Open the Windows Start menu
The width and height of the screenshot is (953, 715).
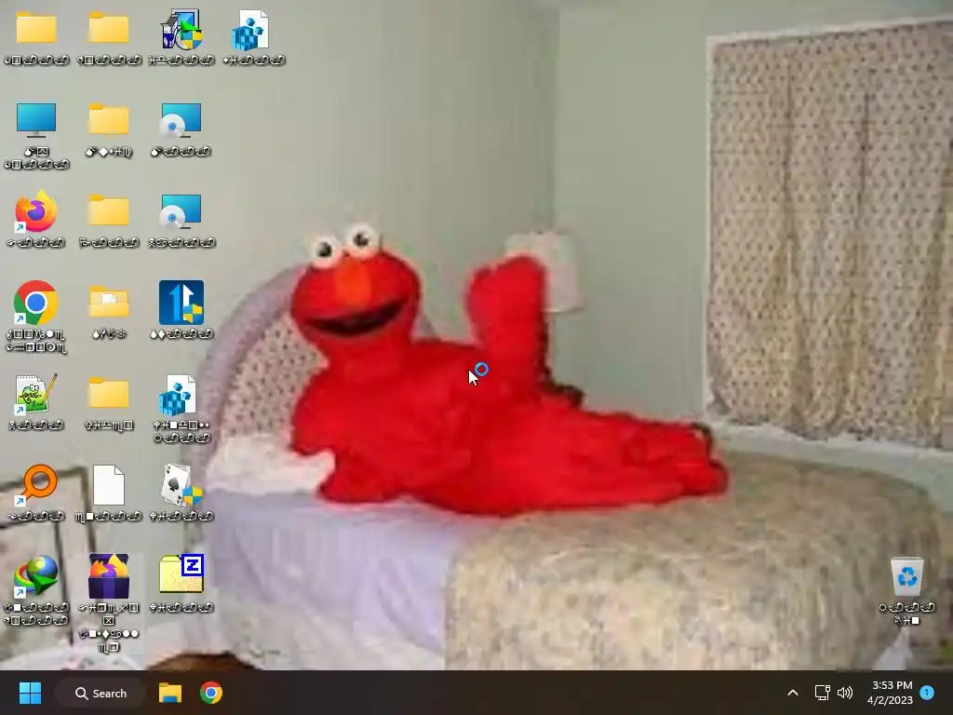pyautogui.click(x=30, y=693)
